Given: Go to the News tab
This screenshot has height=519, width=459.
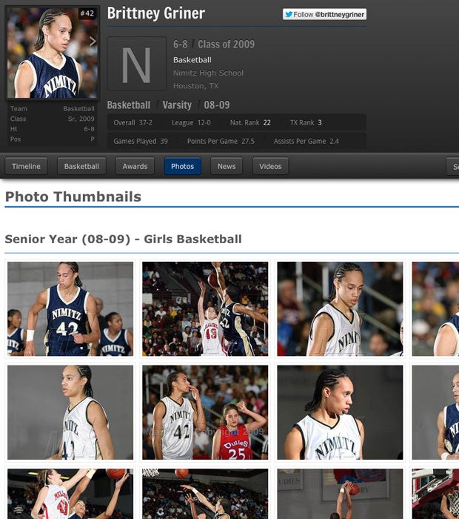Looking at the screenshot, I should click(227, 166).
